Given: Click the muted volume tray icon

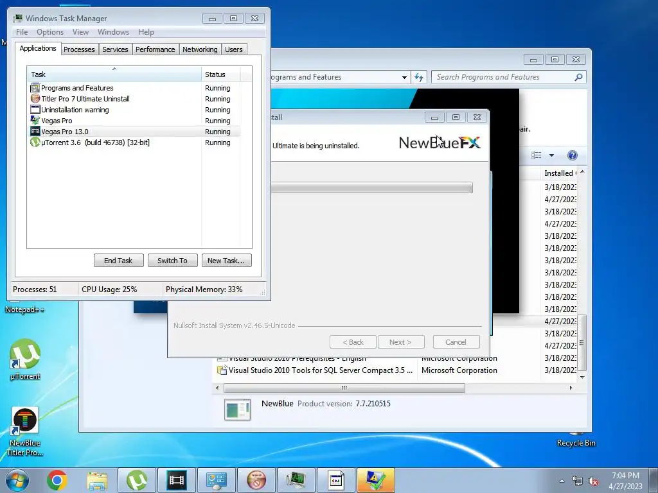Looking at the screenshot, I should coord(593,481).
